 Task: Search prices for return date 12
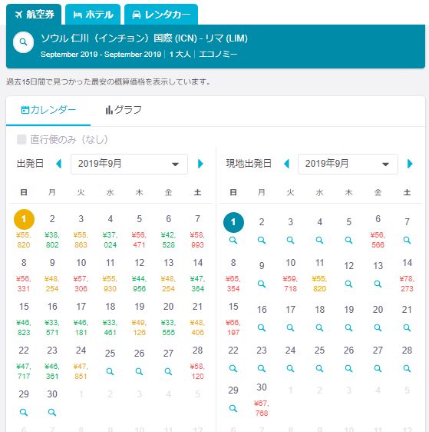(348, 284)
